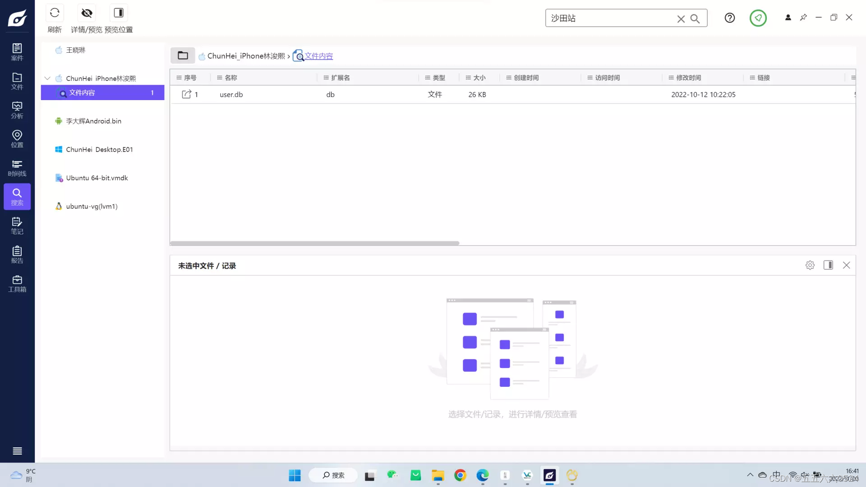866x487 pixels.
Task: Open the Timeline (时间线) sidebar section
Action: (17, 168)
